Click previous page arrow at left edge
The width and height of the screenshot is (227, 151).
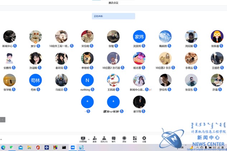click(3, 120)
